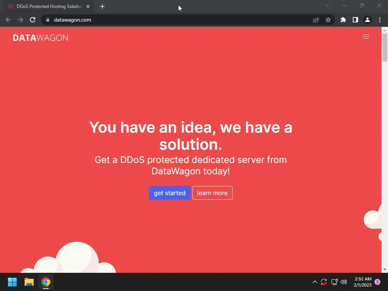Click the Chrome taskbar icon
388x291 pixels.
[46, 282]
